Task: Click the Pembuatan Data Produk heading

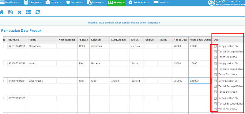Action: pyautogui.click(x=21, y=31)
